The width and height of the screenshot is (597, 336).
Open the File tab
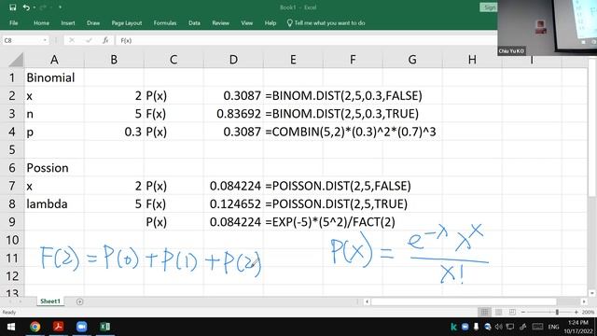pos(14,23)
